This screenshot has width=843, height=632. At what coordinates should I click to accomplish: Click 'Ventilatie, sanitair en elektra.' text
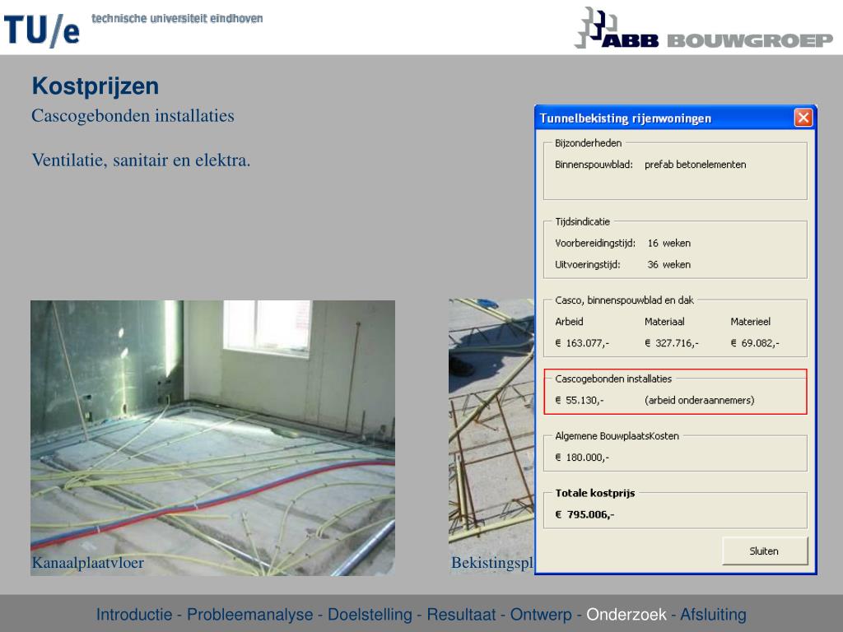click(x=141, y=160)
